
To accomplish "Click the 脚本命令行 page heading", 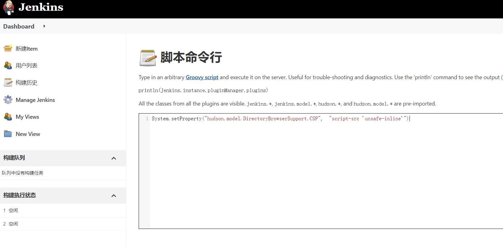I will [x=191, y=57].
